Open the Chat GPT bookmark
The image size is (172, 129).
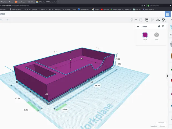(137, 9)
